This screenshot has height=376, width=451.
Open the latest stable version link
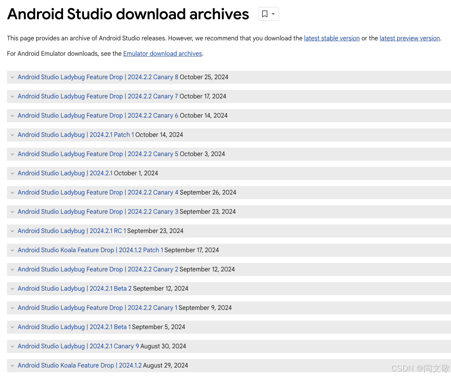coord(332,38)
